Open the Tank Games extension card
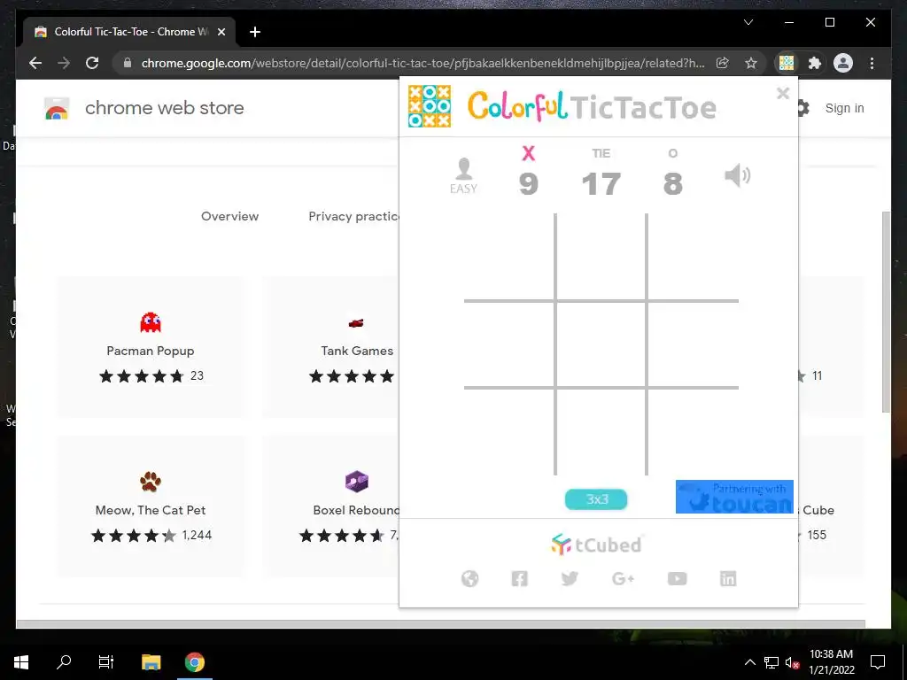Image resolution: width=907 pixels, height=680 pixels. click(331, 347)
